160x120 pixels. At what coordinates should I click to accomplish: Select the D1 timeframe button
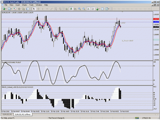[x=141, y=9]
